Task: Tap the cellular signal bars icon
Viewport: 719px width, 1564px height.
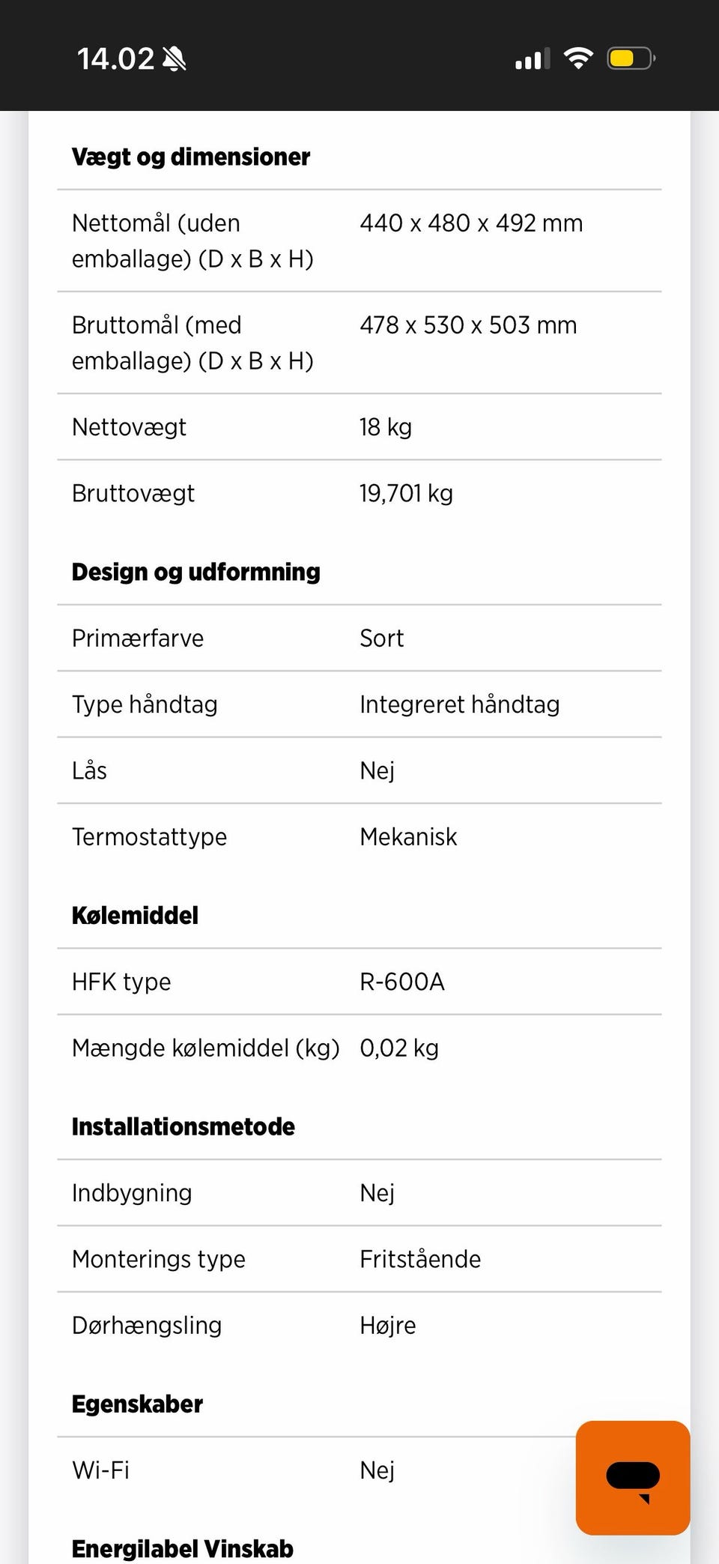Action: (x=533, y=58)
